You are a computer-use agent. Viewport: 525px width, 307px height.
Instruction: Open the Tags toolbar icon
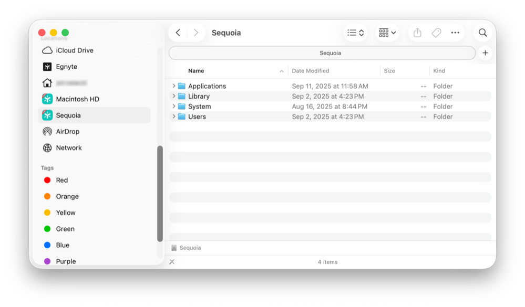(436, 32)
